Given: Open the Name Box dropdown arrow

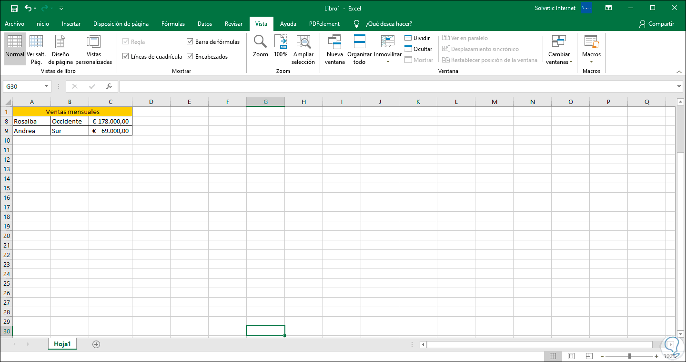Looking at the screenshot, I should (x=46, y=86).
